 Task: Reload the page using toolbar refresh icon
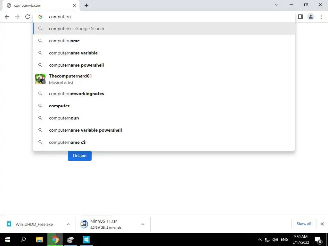[28, 17]
